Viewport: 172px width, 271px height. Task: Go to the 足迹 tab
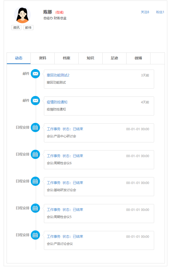pyautogui.click(x=114, y=58)
